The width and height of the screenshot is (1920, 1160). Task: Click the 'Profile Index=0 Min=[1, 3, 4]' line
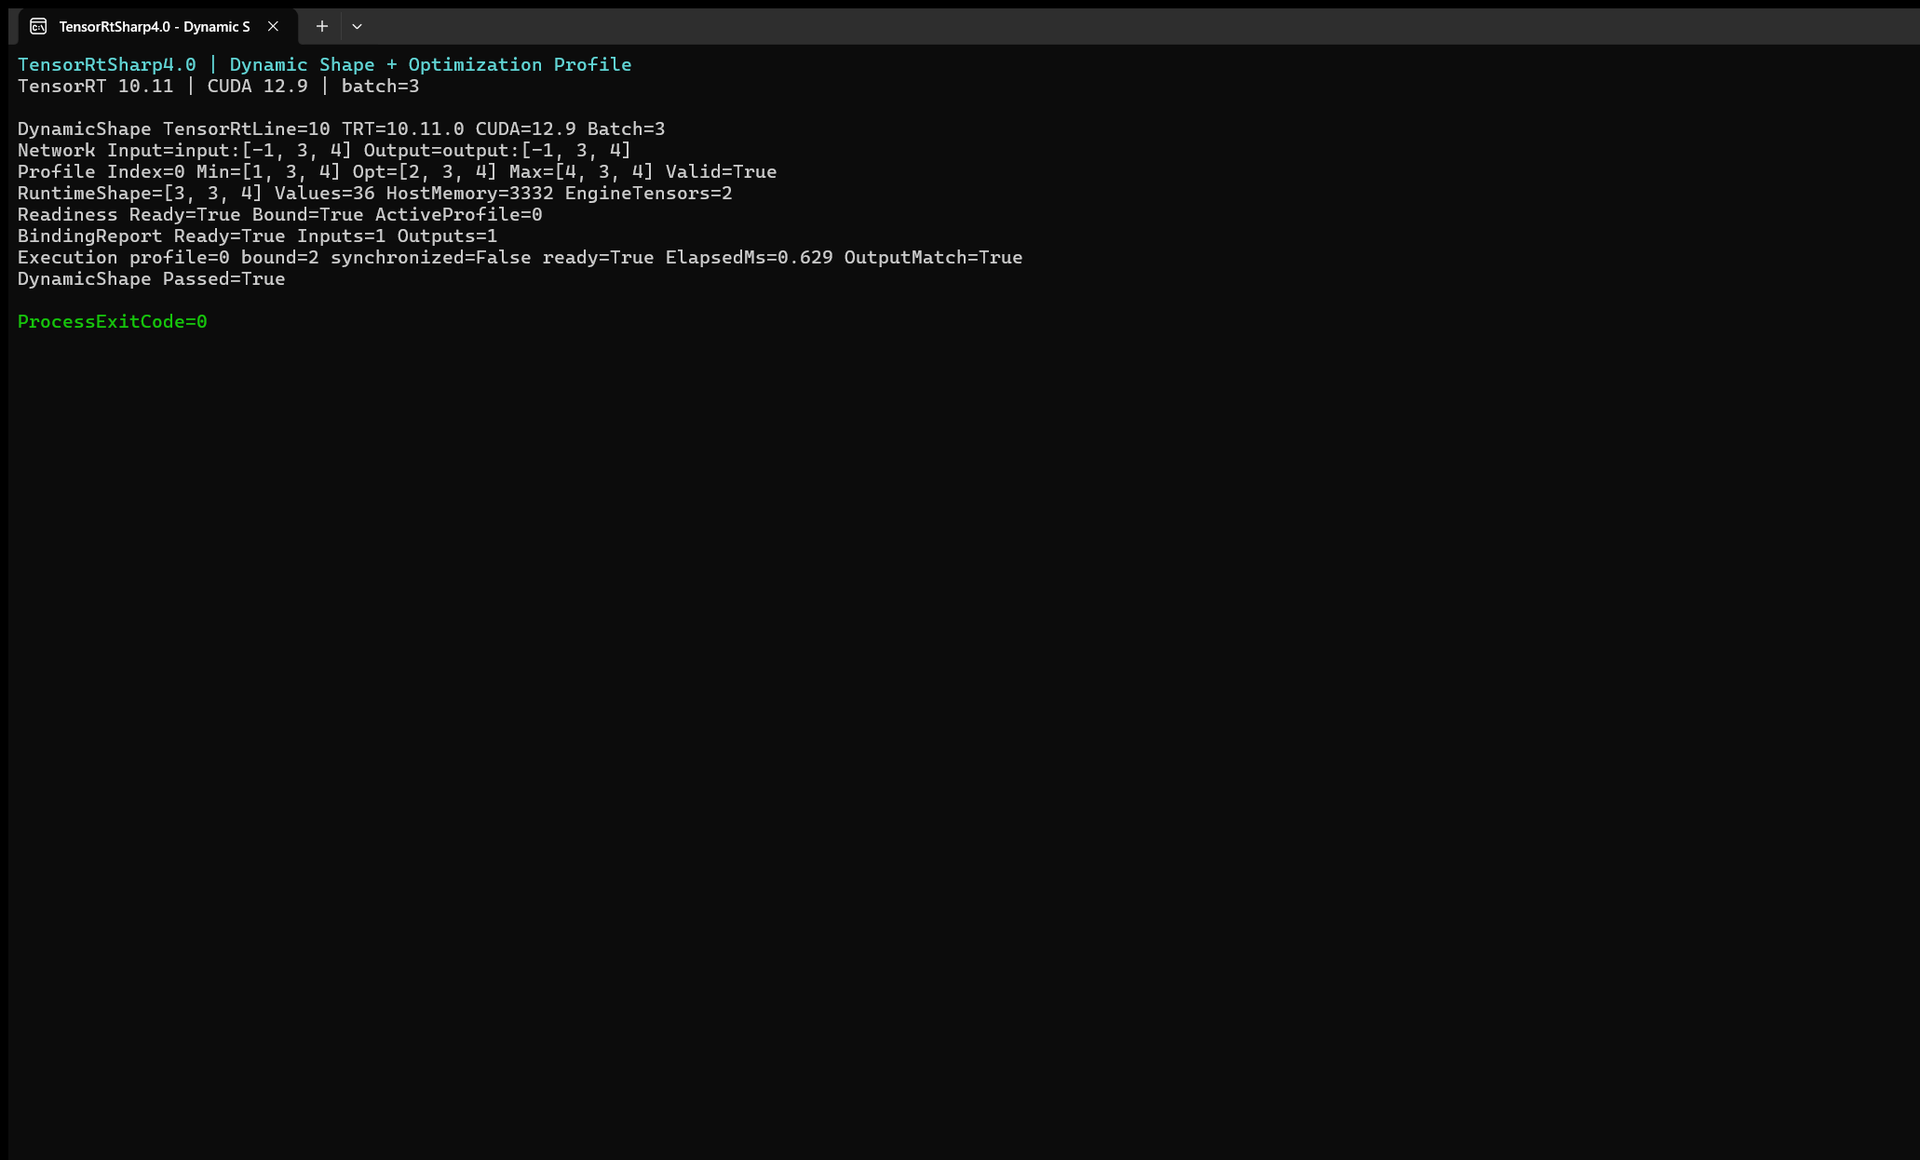[x=397, y=171]
